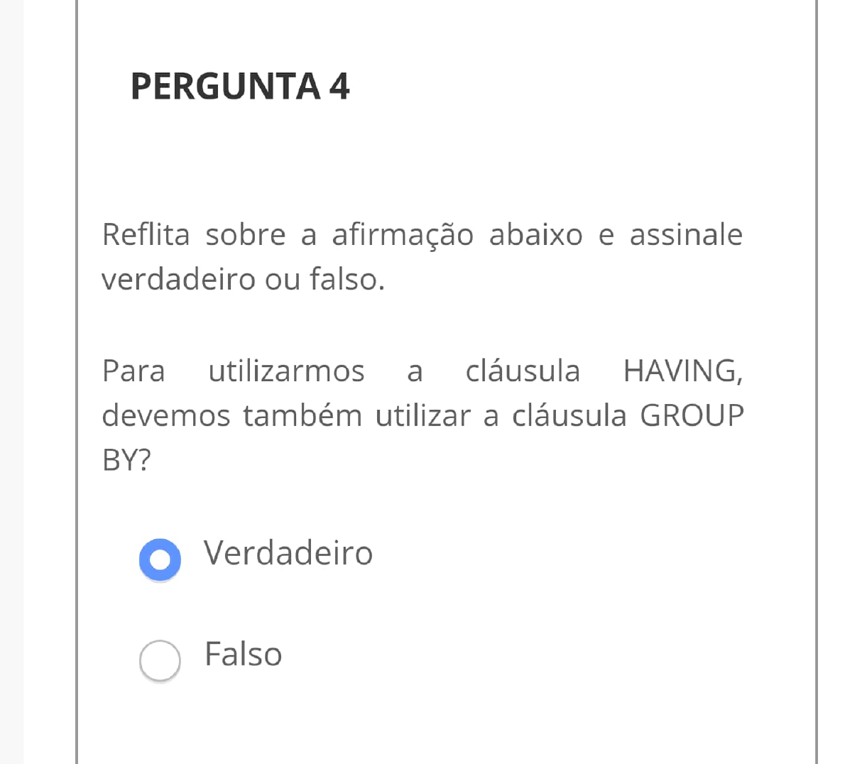Click the word devemos in the question
This screenshot has height=764, width=845.
(x=165, y=416)
